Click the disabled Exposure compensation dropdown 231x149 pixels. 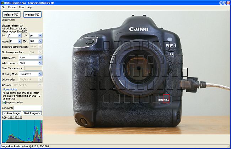[x=36, y=47]
